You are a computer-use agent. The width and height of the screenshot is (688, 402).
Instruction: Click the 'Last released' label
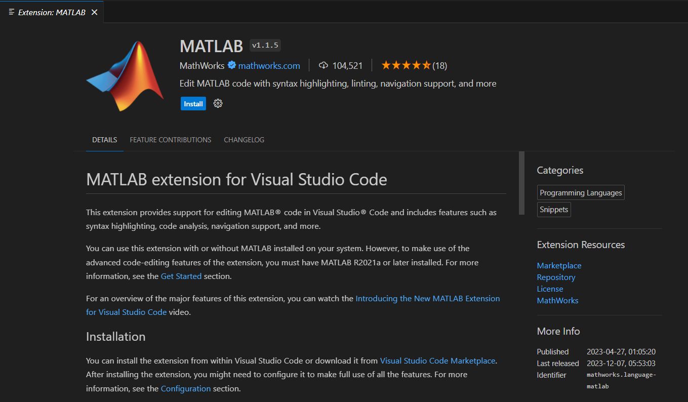coord(558,364)
